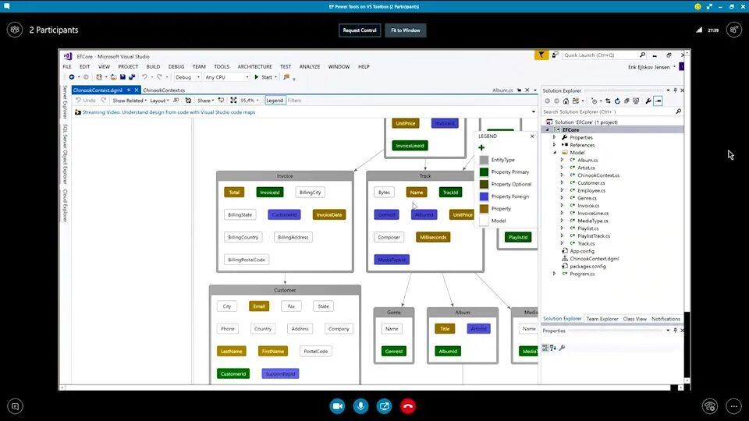Toggle video camera in call controls
This screenshot has width=749, height=421.
tap(337, 406)
